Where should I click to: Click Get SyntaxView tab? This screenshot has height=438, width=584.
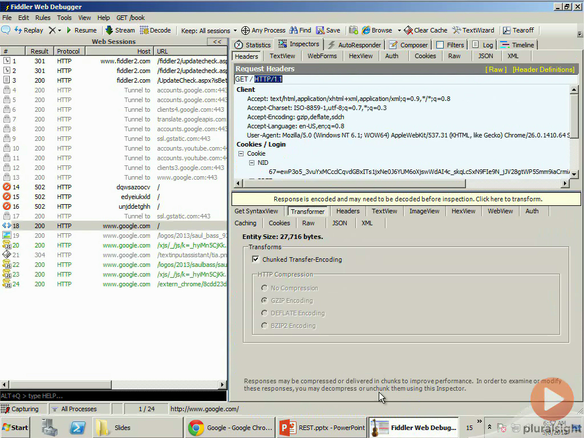tap(256, 211)
